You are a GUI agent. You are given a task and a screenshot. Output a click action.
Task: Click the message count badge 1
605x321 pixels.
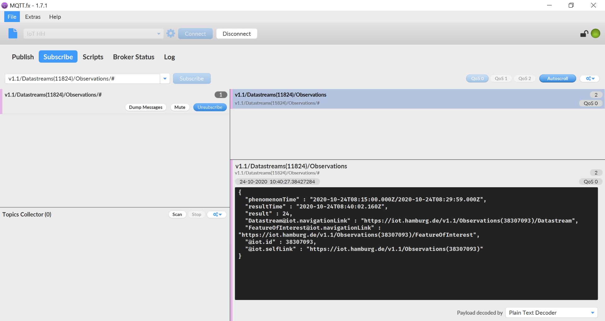[221, 95]
